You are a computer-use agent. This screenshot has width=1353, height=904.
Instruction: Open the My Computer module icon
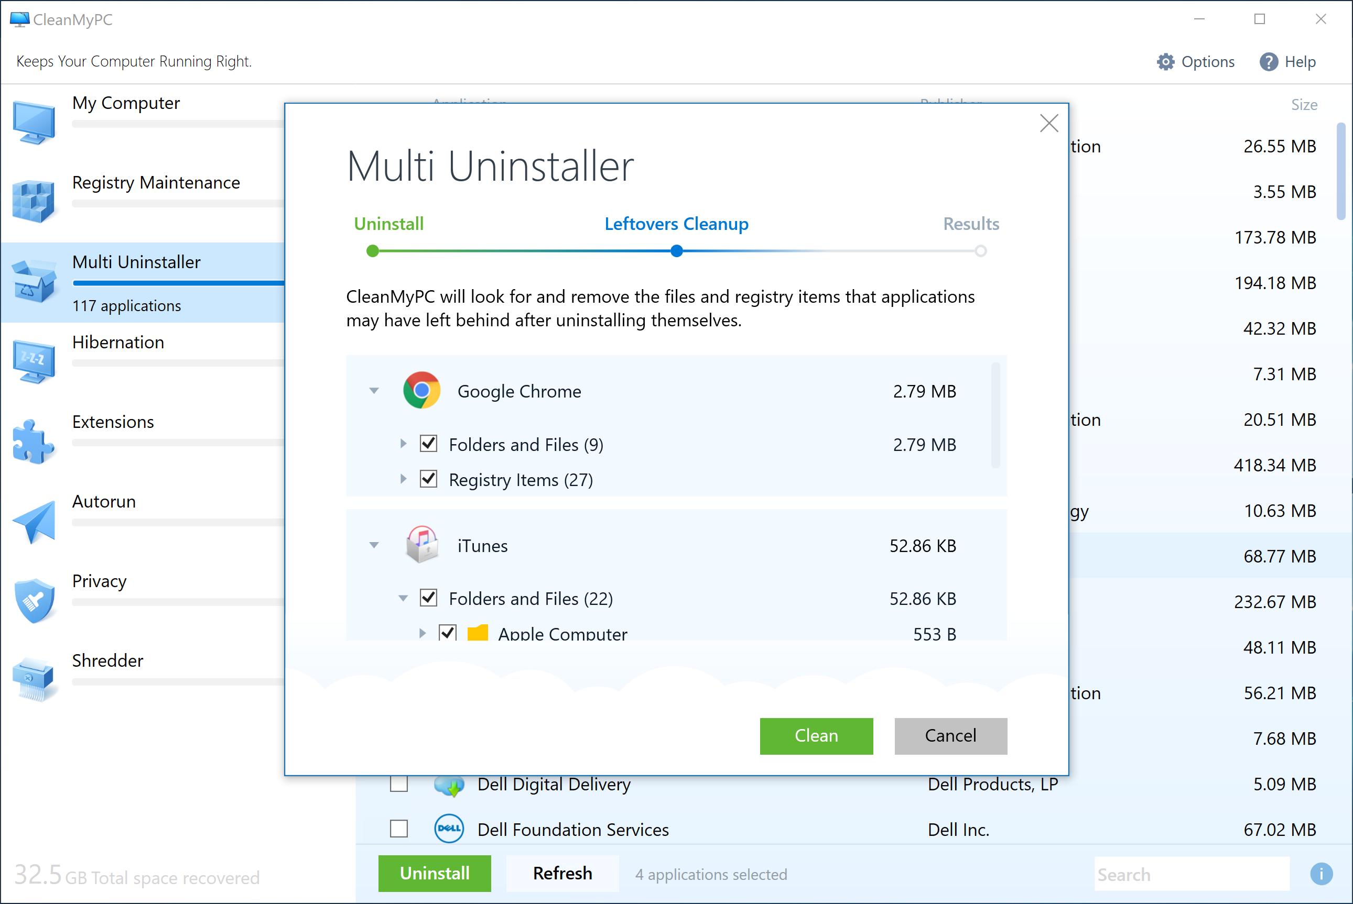pyautogui.click(x=34, y=122)
